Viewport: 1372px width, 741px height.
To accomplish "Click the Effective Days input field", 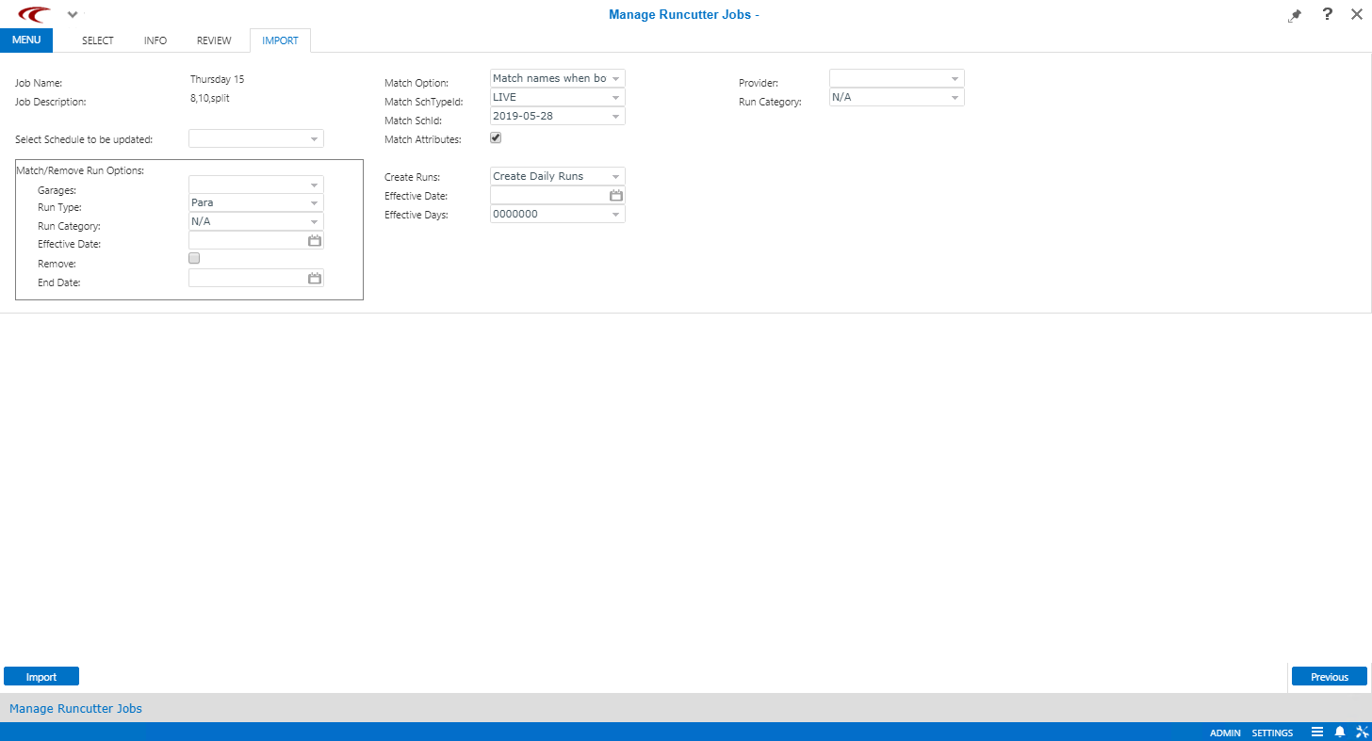I will (551, 214).
